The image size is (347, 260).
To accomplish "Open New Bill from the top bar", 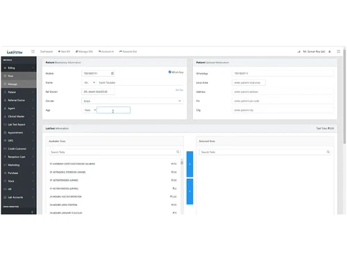I will tap(64, 51).
